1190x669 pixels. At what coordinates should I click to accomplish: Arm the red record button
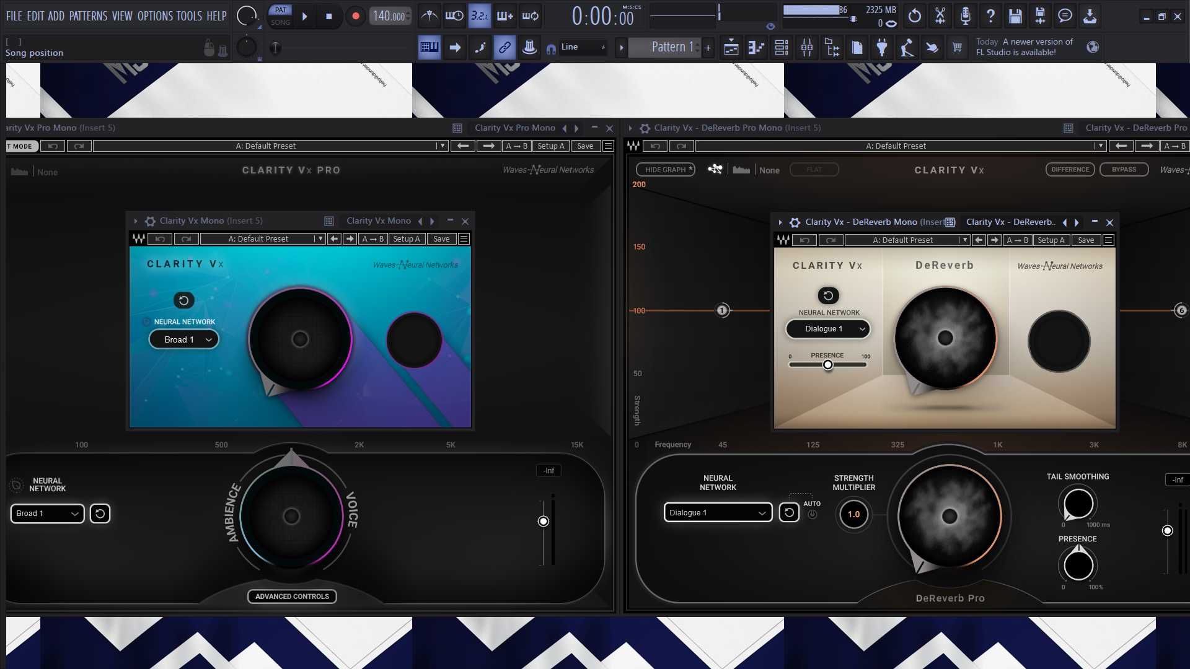click(x=356, y=16)
